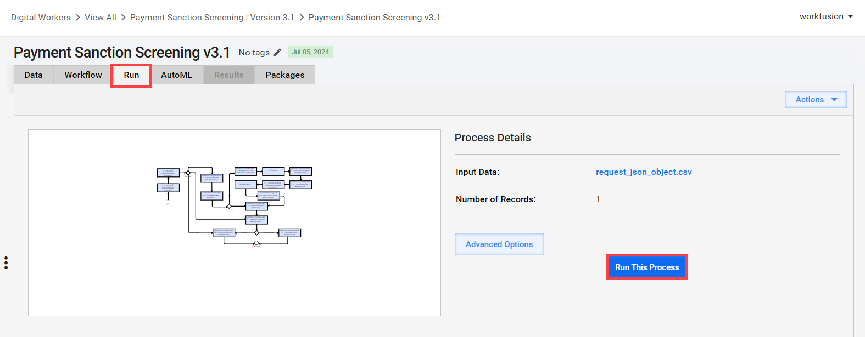Open Advanced Options

tap(499, 244)
